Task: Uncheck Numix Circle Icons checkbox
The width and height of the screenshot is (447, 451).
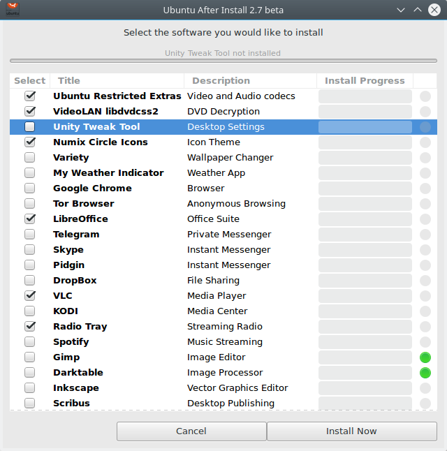Action: [x=30, y=142]
